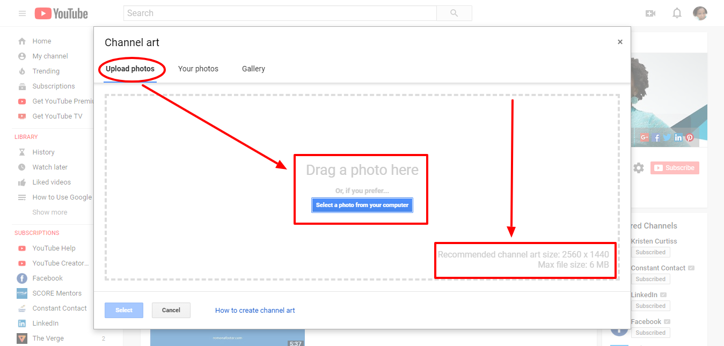Image resolution: width=724 pixels, height=346 pixels.
Task: Click the Trending flame icon
Action: [x=22, y=71]
